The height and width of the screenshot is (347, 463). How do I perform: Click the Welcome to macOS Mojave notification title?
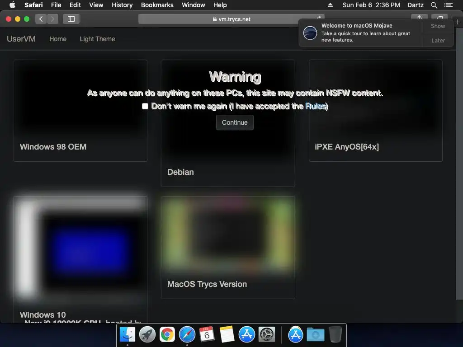pyautogui.click(x=357, y=26)
